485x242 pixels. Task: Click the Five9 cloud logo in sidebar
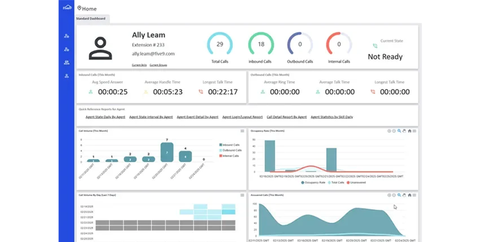coord(67,8)
